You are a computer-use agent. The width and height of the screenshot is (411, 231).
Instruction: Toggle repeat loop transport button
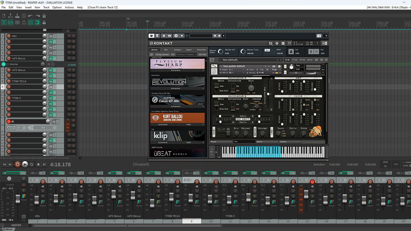pyautogui.click(x=32, y=165)
